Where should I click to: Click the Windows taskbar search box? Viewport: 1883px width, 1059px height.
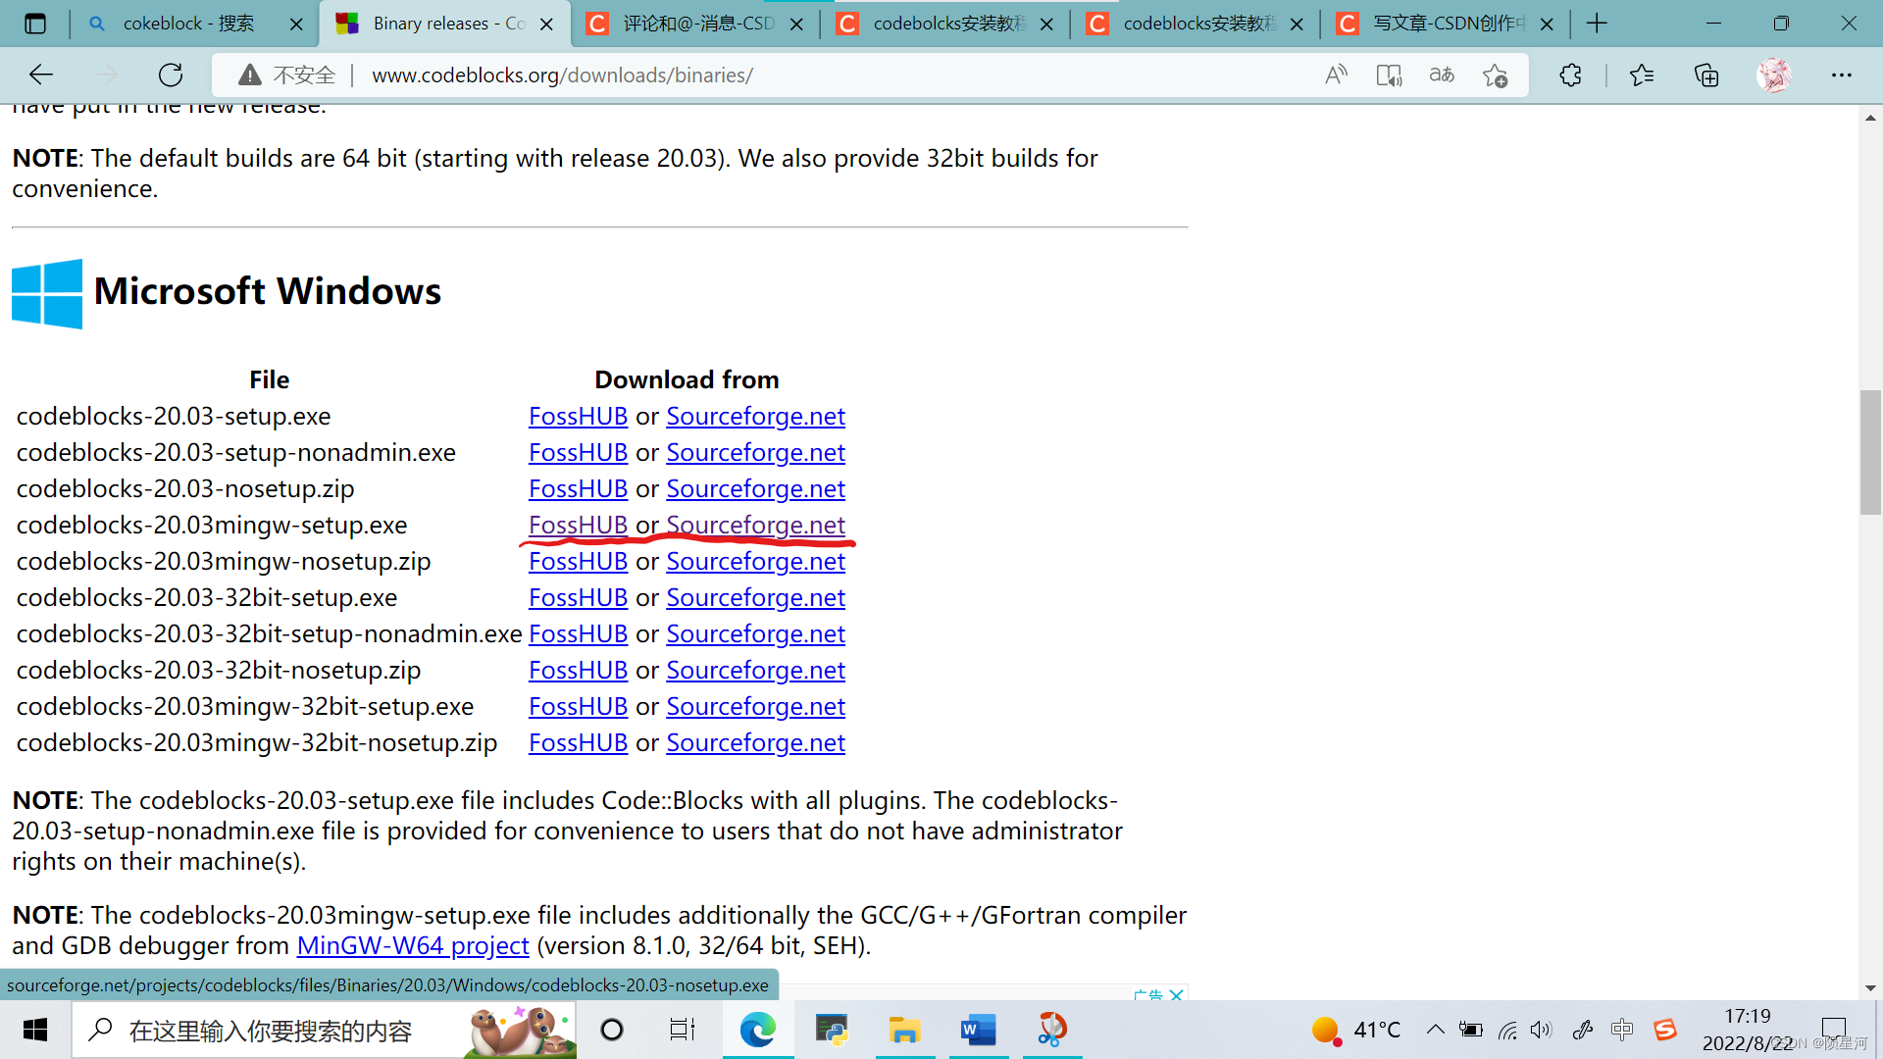[270, 1031]
